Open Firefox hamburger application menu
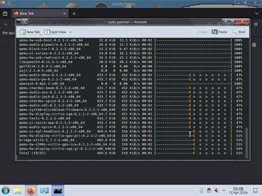 256,24
